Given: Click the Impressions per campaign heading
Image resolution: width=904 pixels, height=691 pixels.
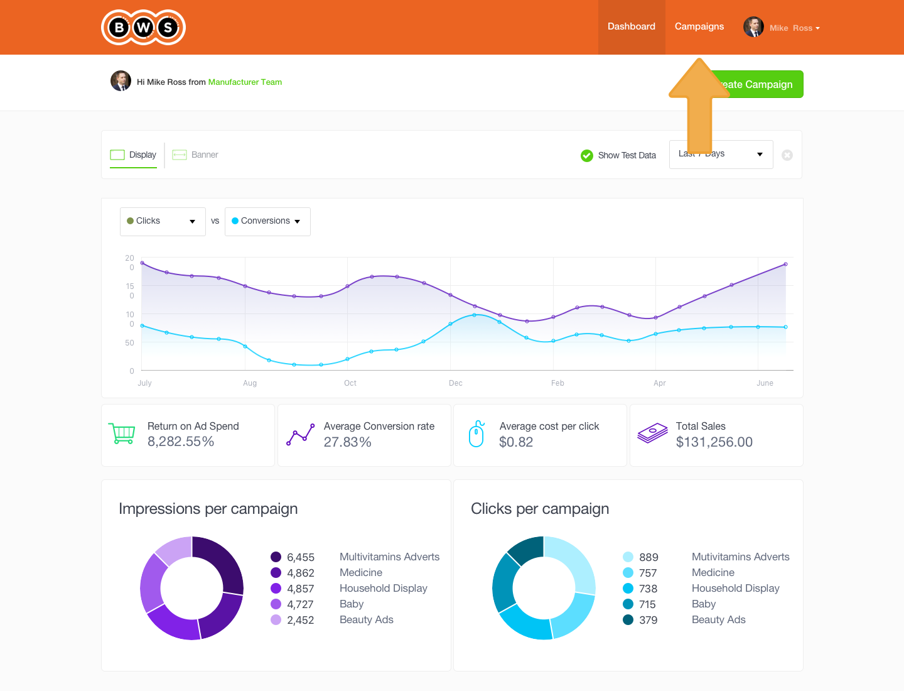Looking at the screenshot, I should click(x=208, y=509).
